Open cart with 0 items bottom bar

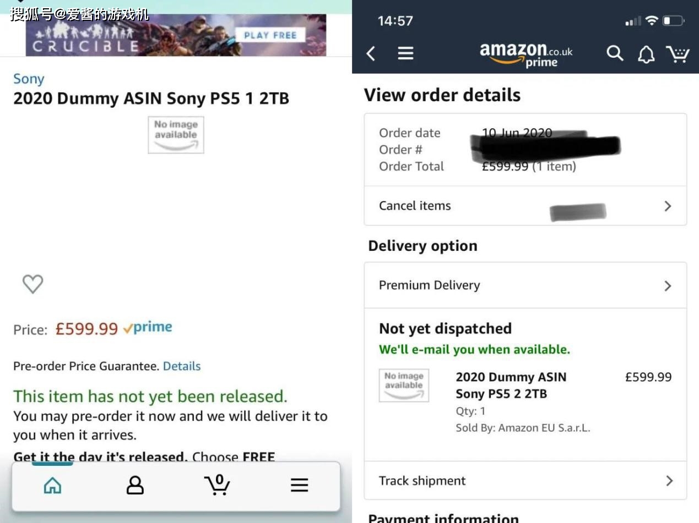point(217,485)
